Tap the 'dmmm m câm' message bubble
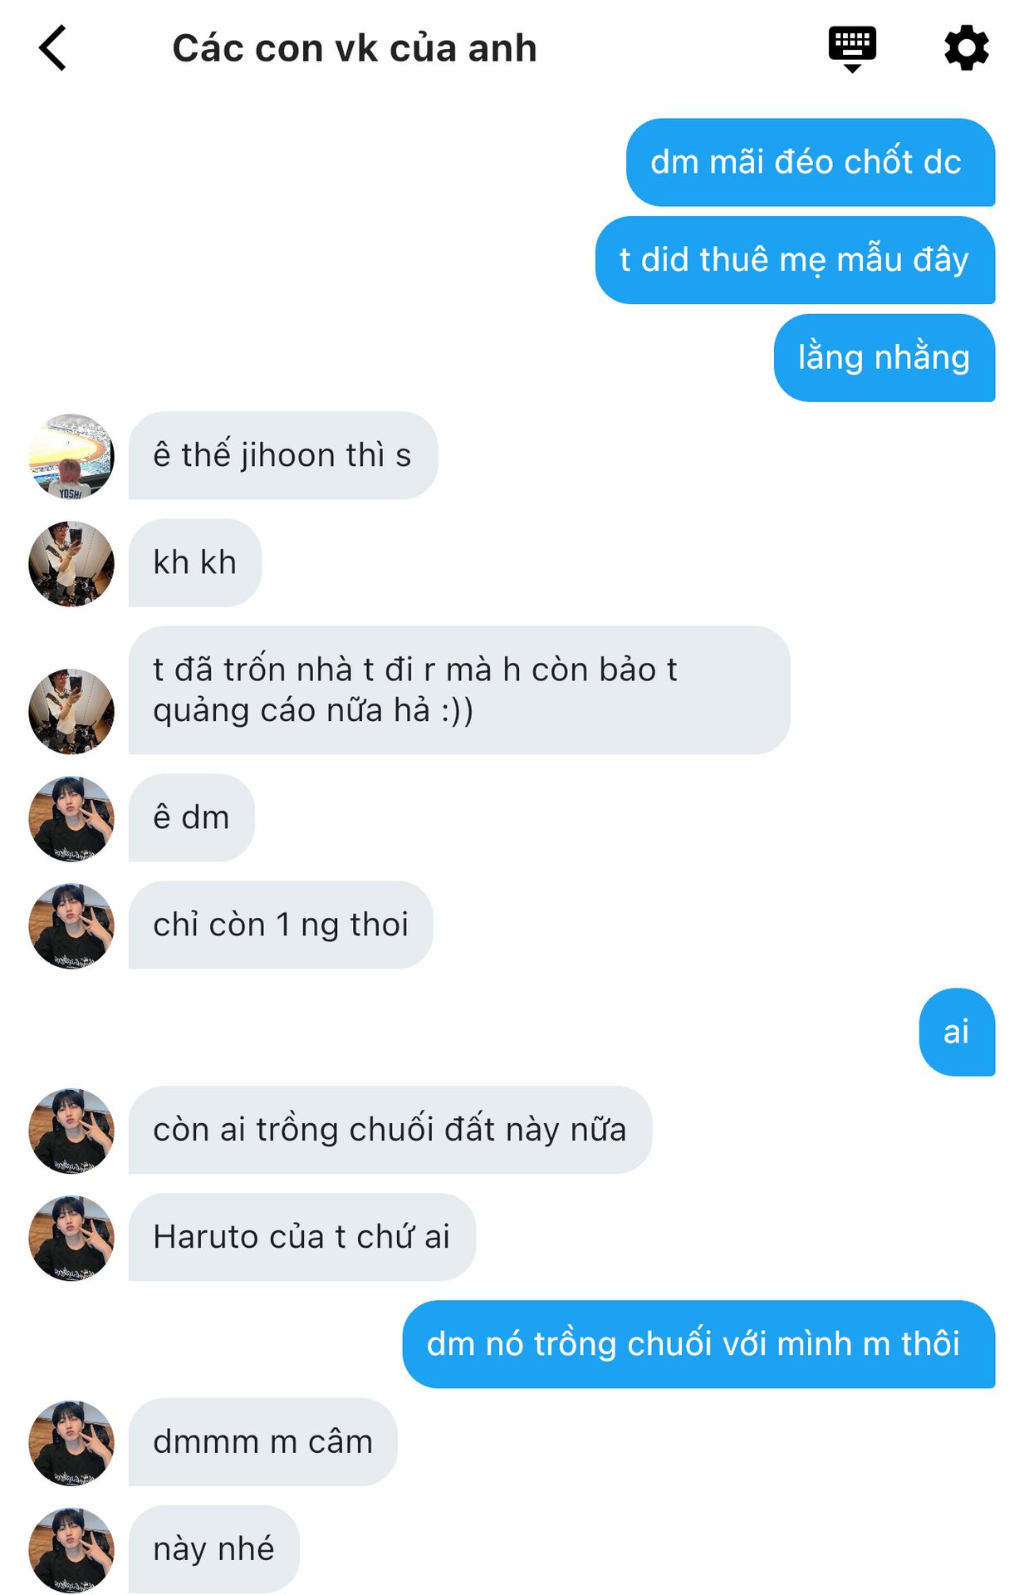 263,1442
